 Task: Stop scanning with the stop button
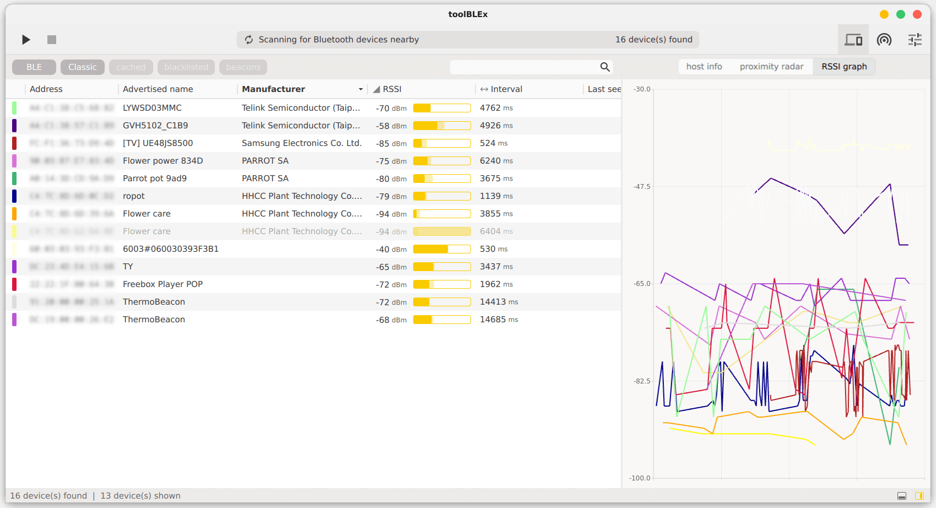52,40
